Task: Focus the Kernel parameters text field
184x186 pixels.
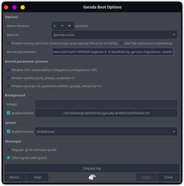Action: click(113, 52)
